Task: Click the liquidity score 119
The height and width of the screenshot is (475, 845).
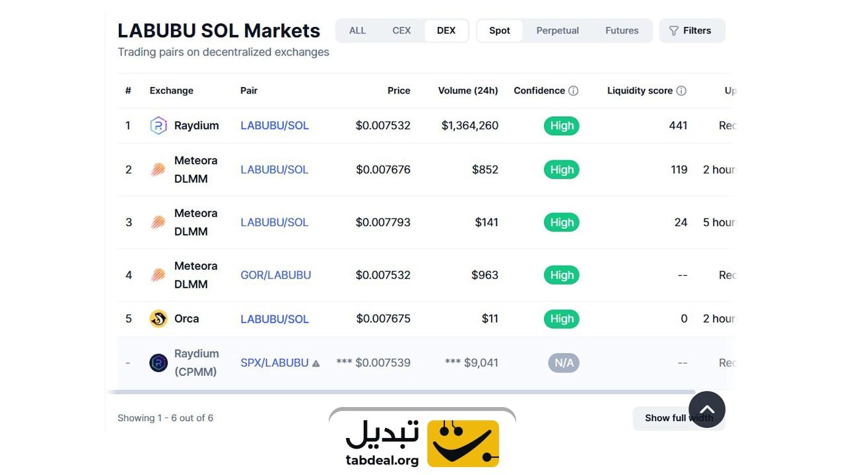Action: click(679, 170)
